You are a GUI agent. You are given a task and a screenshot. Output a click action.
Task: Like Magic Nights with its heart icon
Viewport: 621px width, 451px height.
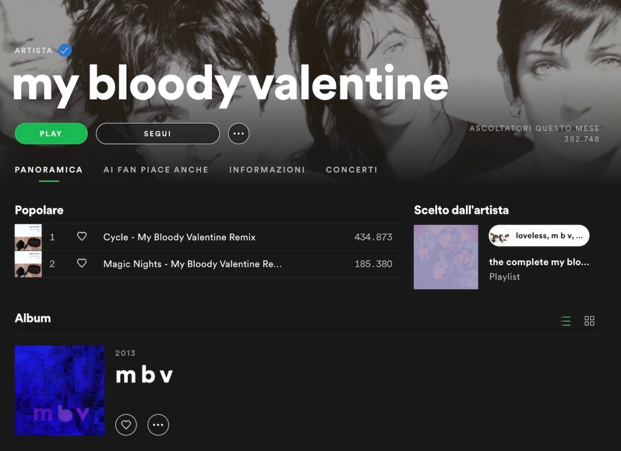pos(82,263)
